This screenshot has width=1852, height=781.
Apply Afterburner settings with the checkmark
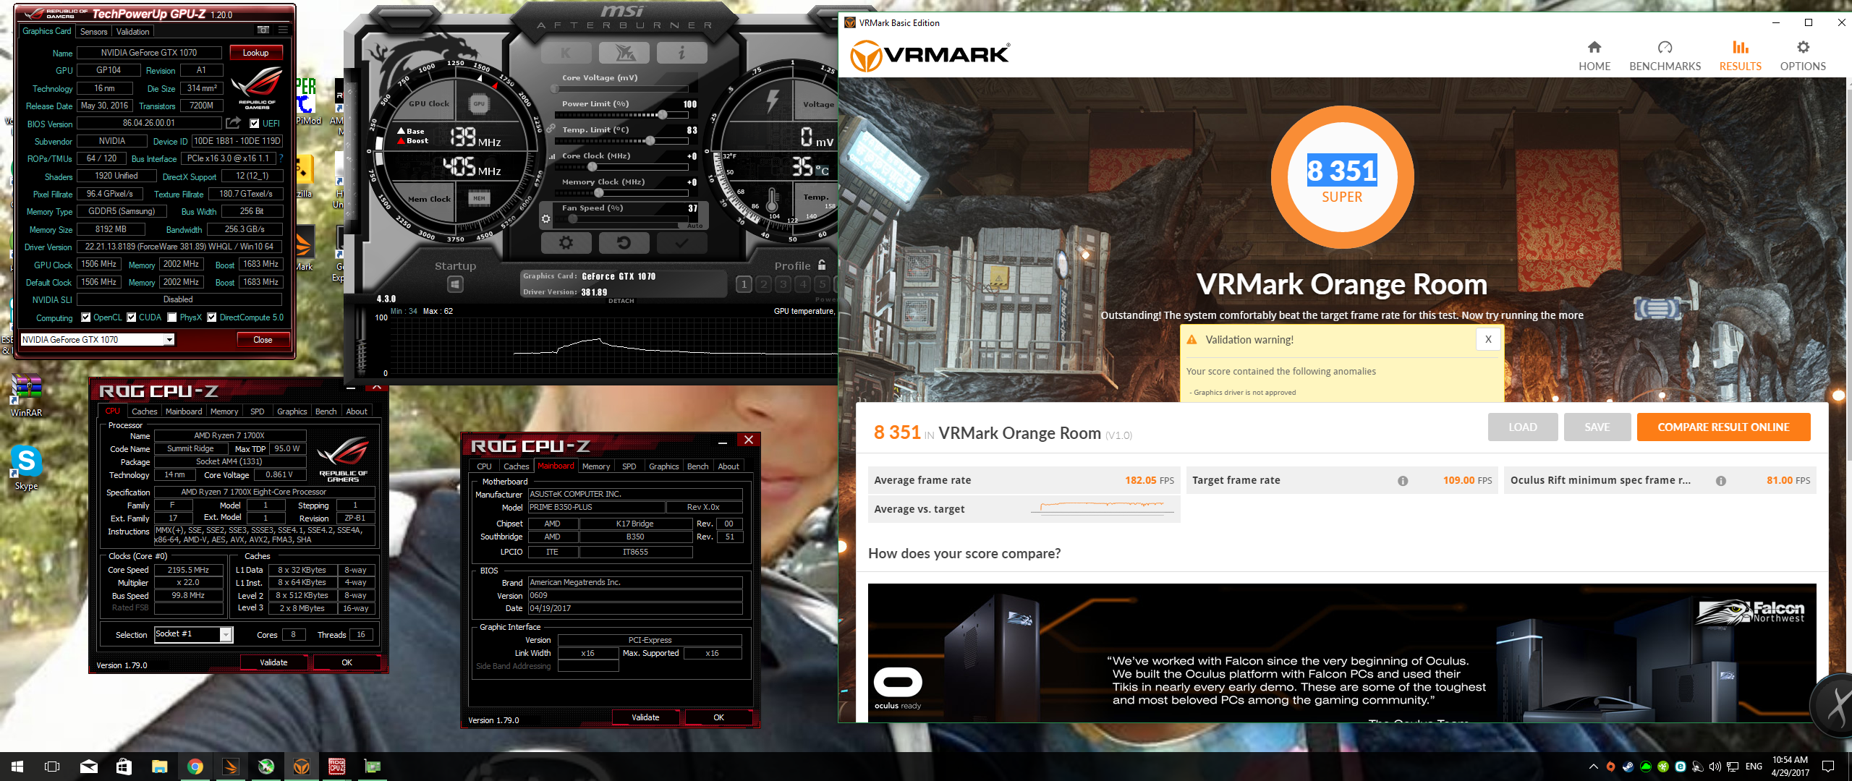(x=681, y=243)
